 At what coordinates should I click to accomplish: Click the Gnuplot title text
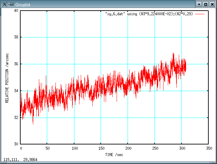point(23,5)
